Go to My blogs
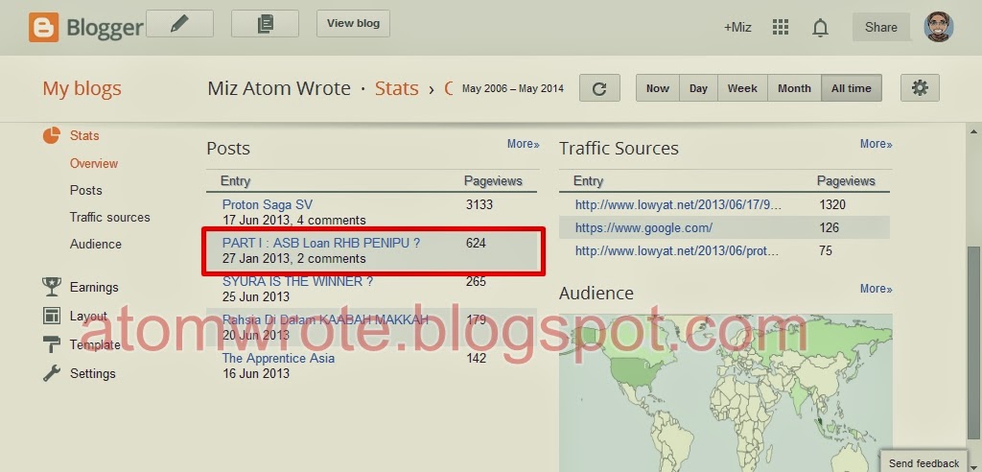 82,89
